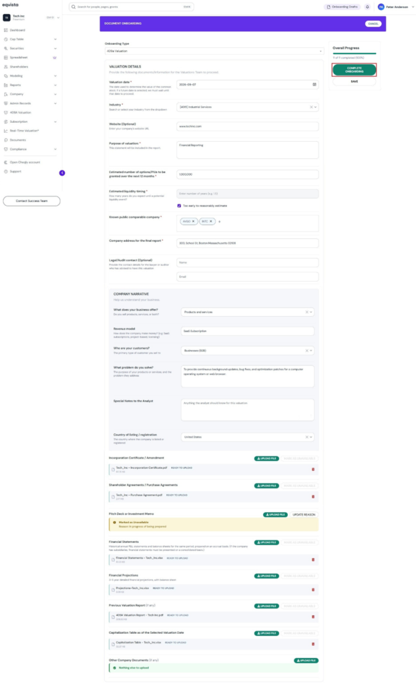416x684 pixels.
Task: Collapse the sidebar with purple arrow button
Action: 62,173
